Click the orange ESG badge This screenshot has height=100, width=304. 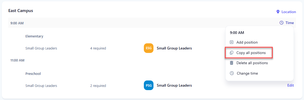click(x=148, y=48)
